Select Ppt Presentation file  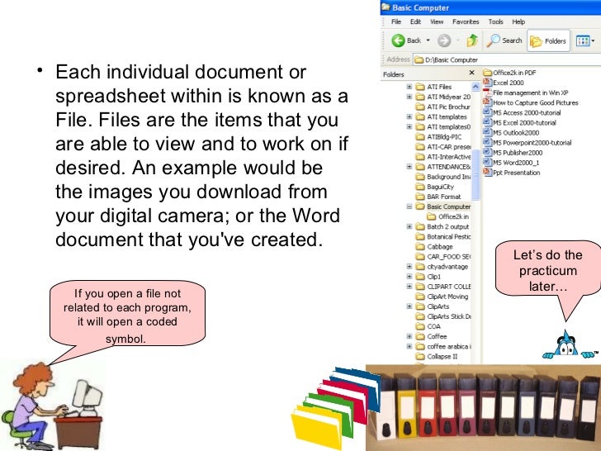(x=512, y=172)
